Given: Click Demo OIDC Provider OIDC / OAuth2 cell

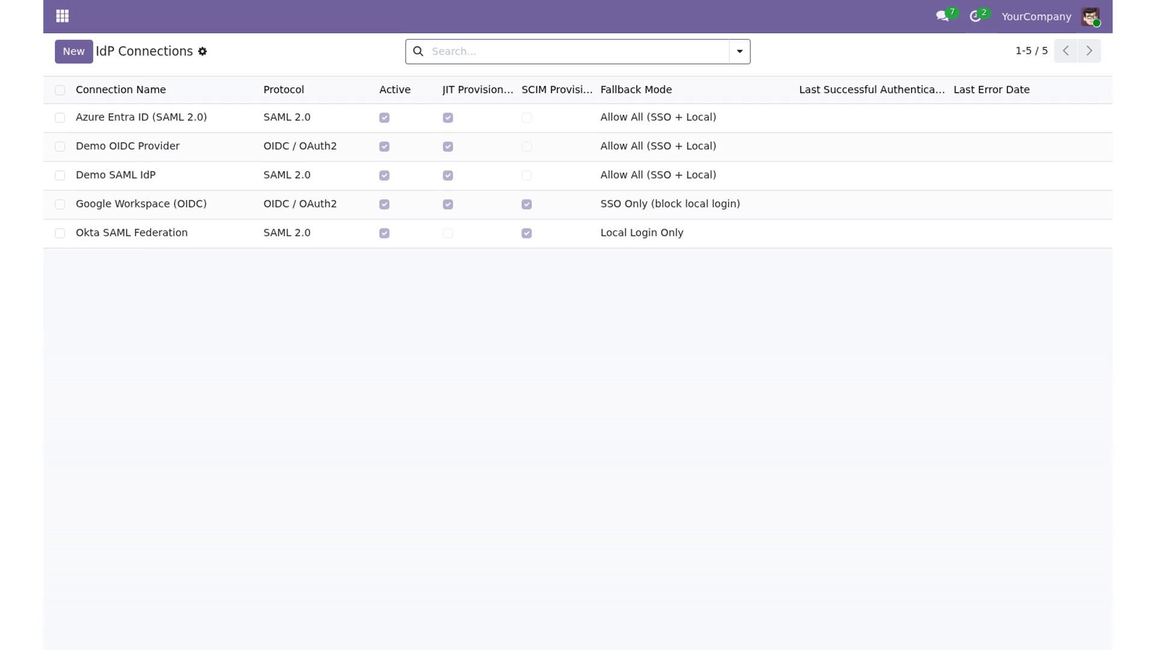Looking at the screenshot, I should point(300,146).
